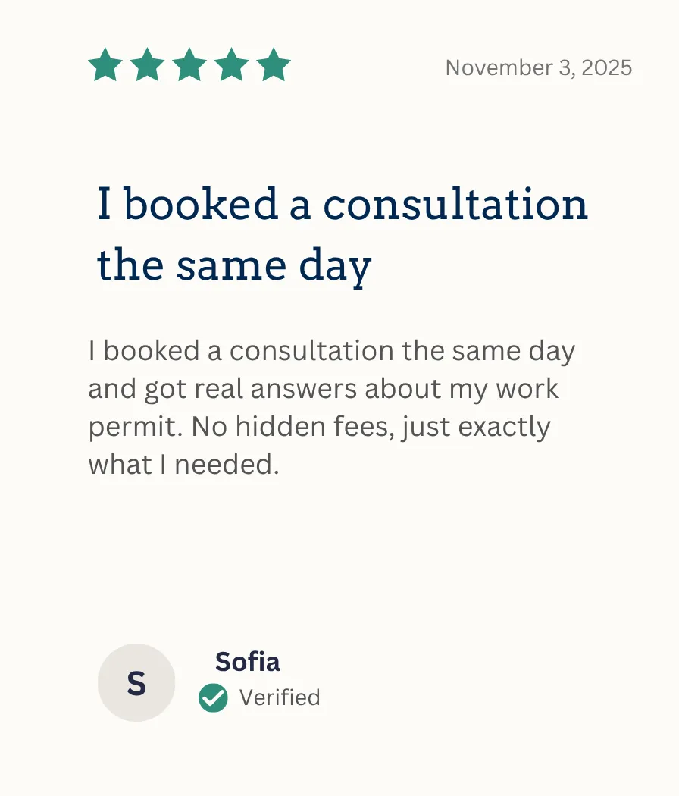
Task: Click 'what I needed.' closing line
Action: tap(184, 464)
